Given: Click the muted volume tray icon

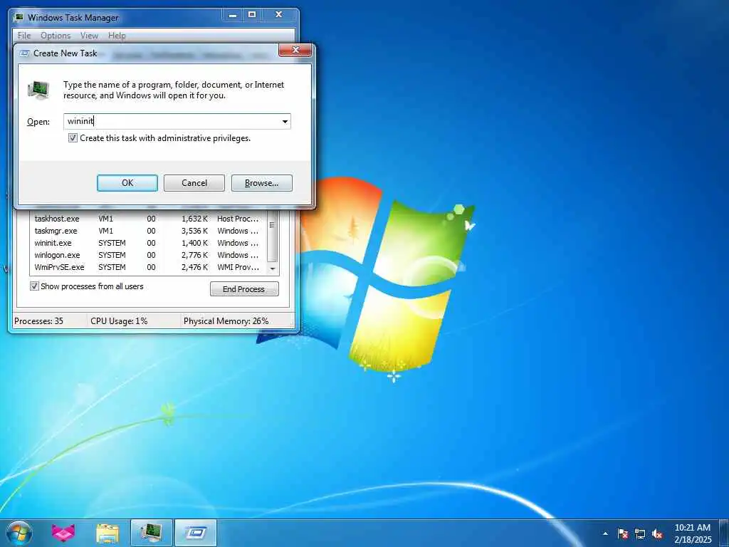Looking at the screenshot, I should pos(657,534).
